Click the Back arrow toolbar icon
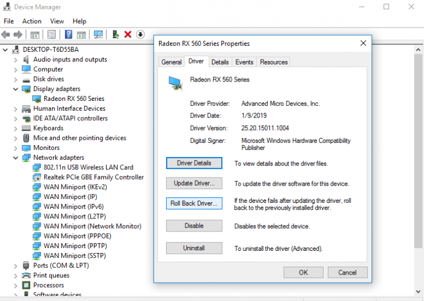Screen dimensions: 424x301 (6, 35)
